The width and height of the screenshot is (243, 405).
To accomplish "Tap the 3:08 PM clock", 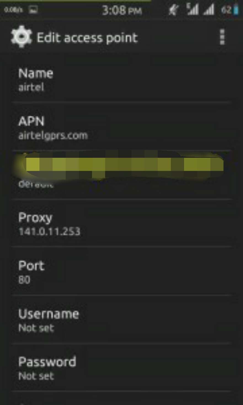I will [x=122, y=11].
